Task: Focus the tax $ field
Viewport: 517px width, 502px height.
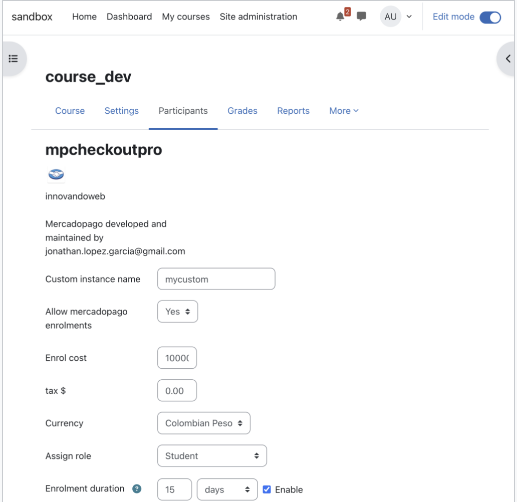Action: coord(177,390)
